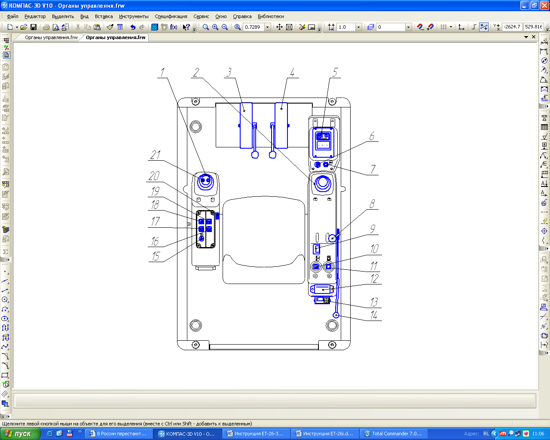Image resolution: width=550 pixels, height=440 pixels.
Task: Select the angular dimension tool
Action: tap(544, 79)
